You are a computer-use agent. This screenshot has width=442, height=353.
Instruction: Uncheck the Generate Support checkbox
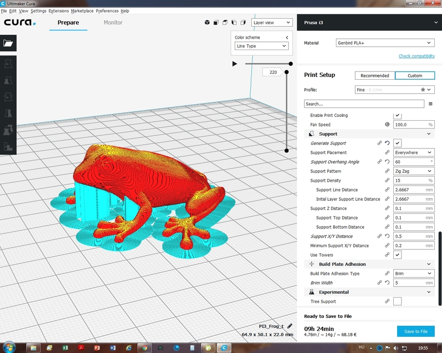pos(398,143)
